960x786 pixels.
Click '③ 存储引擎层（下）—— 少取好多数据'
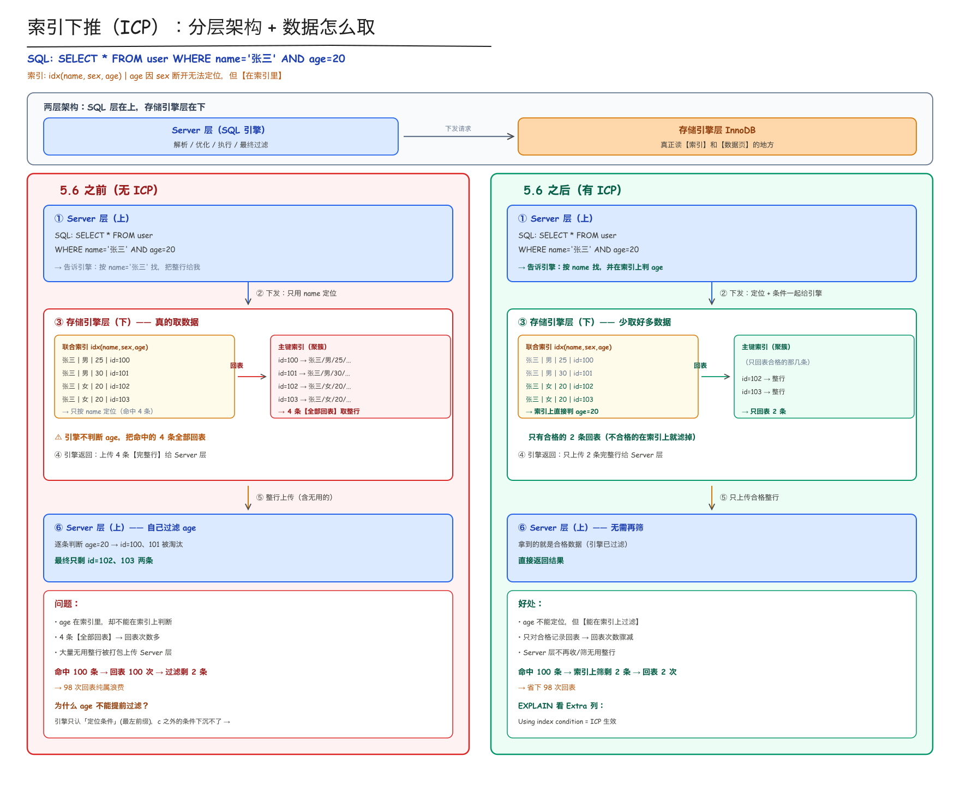[595, 322]
